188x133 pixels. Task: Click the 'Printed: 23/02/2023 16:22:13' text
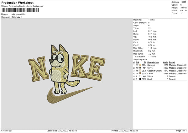pyautogui.click(x=125, y=131)
